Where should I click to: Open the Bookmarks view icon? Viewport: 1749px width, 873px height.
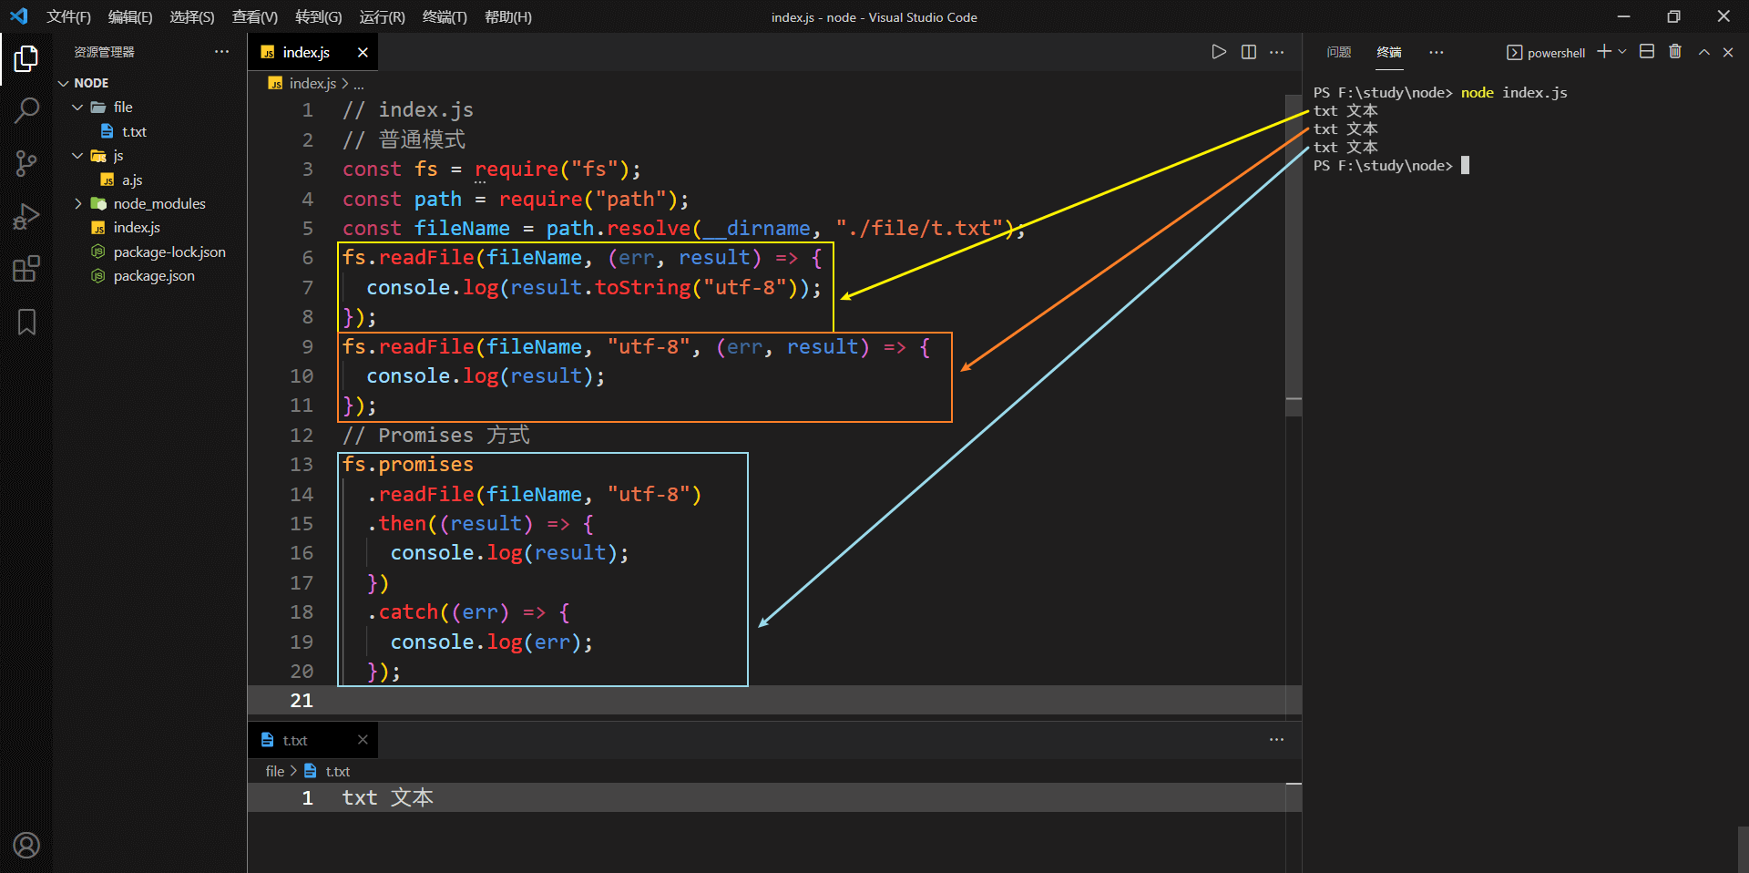pos(26,322)
